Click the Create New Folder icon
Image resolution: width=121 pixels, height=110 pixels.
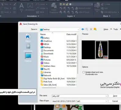(95, 29)
